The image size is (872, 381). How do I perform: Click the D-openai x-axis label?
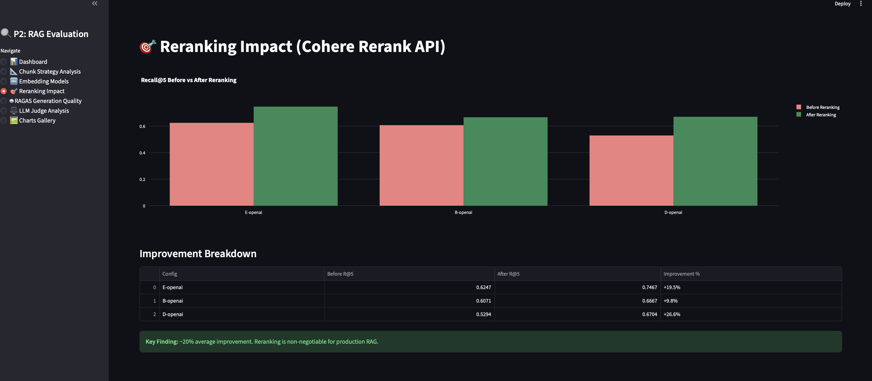[673, 212]
